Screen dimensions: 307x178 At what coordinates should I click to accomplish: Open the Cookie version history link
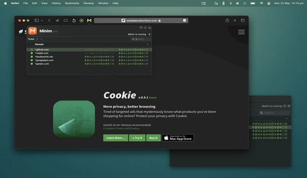pyautogui.click(x=153, y=97)
